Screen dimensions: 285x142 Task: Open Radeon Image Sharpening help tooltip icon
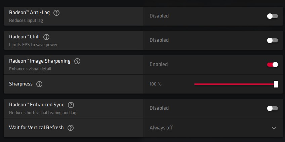point(77,61)
